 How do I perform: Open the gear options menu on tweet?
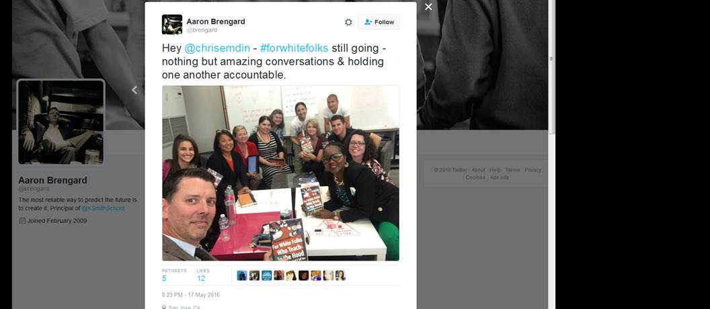point(348,22)
